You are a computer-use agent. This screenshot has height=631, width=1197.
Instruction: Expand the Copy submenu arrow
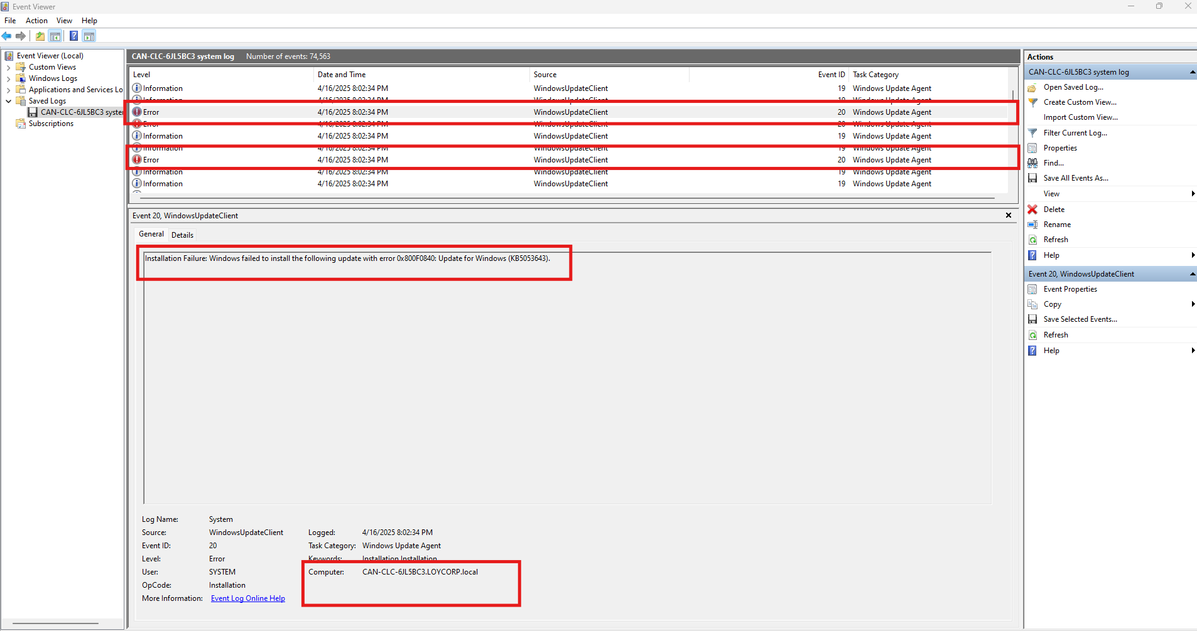[1192, 304]
